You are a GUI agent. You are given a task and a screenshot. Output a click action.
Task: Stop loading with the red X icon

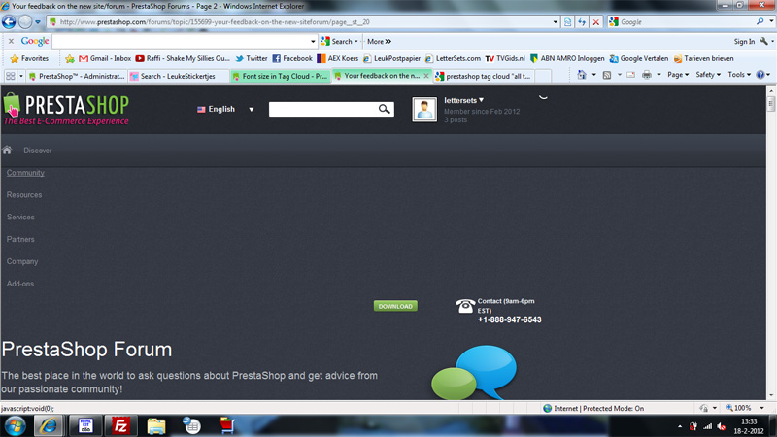pyautogui.click(x=596, y=21)
